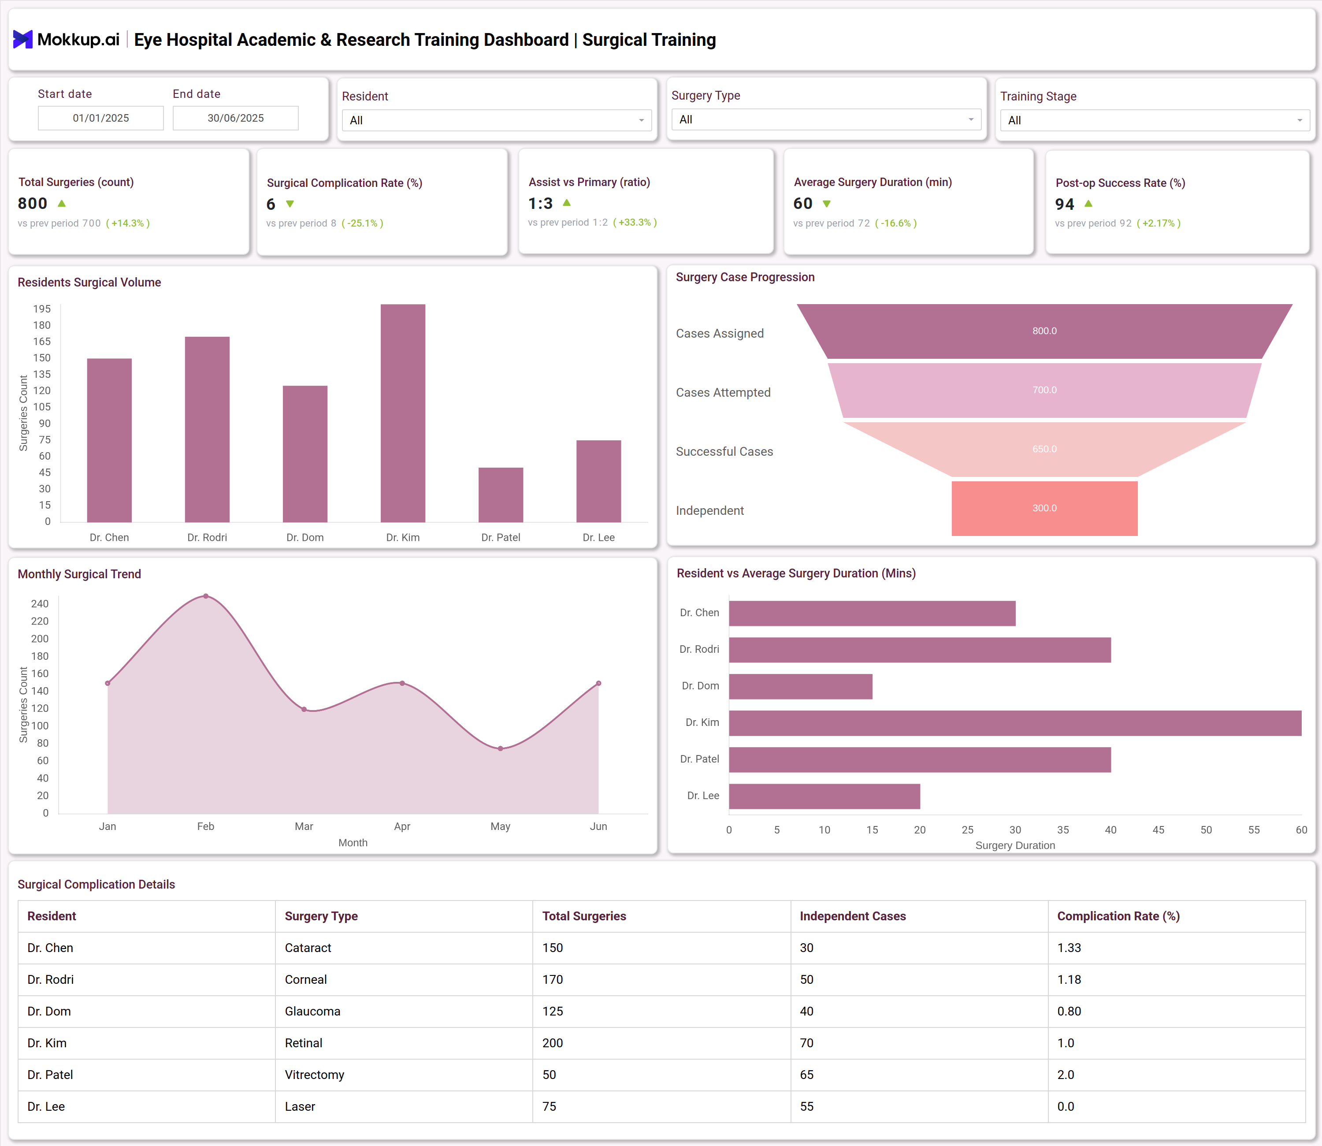
Task: Click the Residents Surgical Volume chart title
Action: click(89, 282)
